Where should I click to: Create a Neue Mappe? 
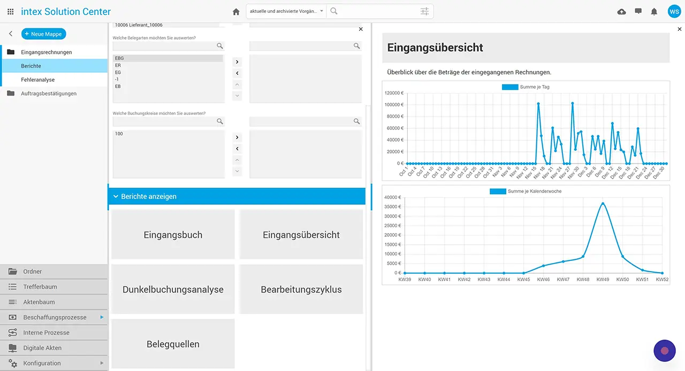coord(43,34)
